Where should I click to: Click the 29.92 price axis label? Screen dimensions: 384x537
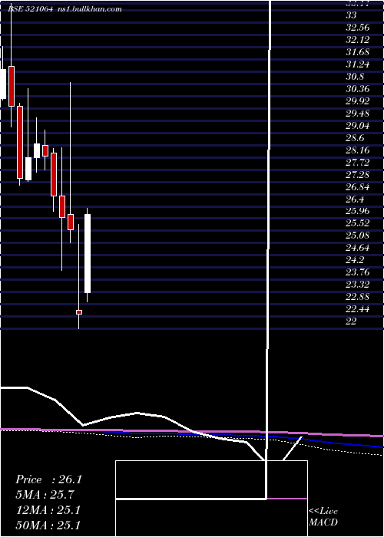tap(358, 101)
